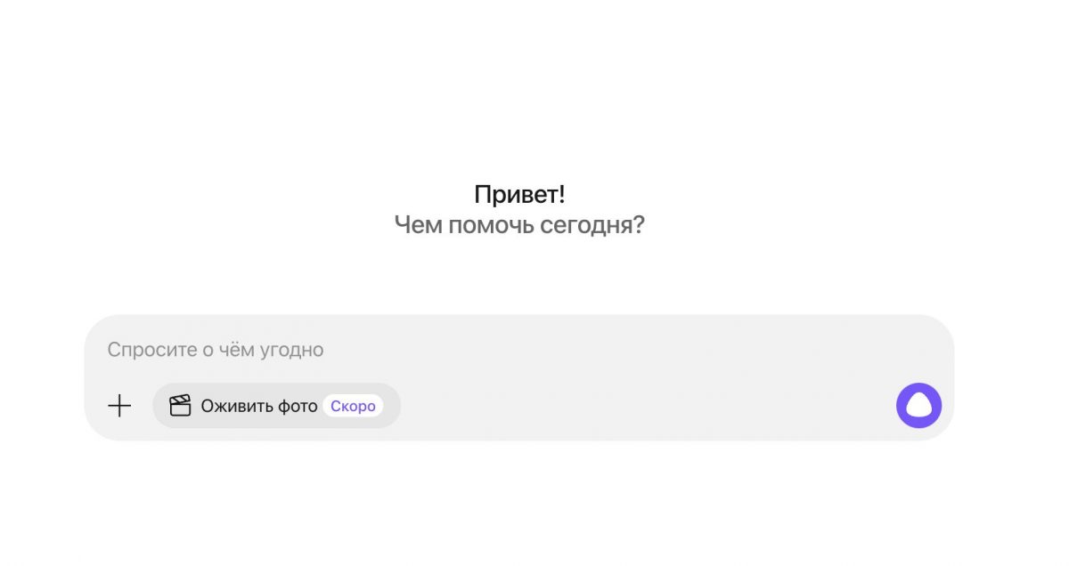Start voice input via round purple icon
This screenshot has width=1069, height=566.
pos(918,406)
